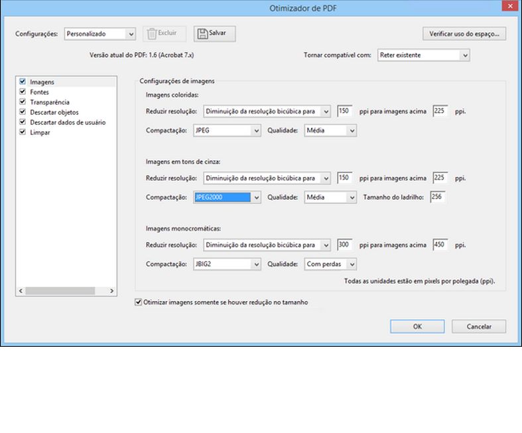Image resolution: width=522 pixels, height=433 pixels.
Task: Click the OK button
Action: point(417,326)
